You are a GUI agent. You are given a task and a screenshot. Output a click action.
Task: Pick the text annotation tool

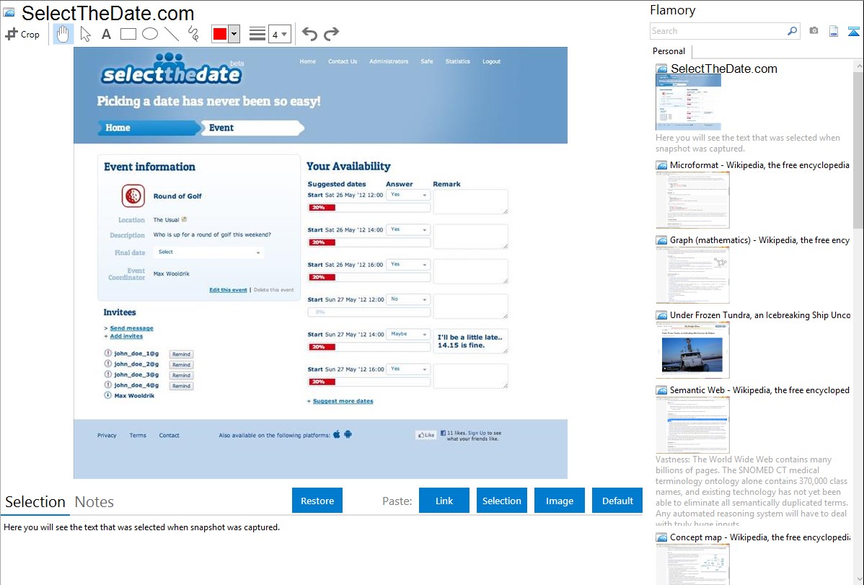pyautogui.click(x=106, y=34)
